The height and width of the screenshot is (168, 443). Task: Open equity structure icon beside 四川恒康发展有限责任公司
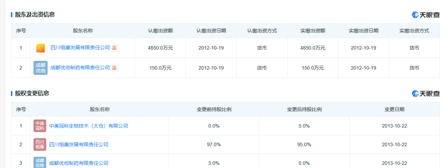pyautogui.click(x=114, y=48)
